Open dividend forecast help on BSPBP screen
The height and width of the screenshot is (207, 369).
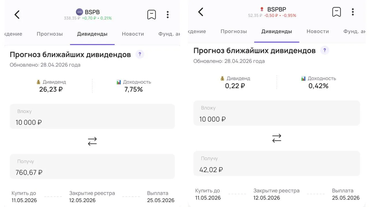325,50
